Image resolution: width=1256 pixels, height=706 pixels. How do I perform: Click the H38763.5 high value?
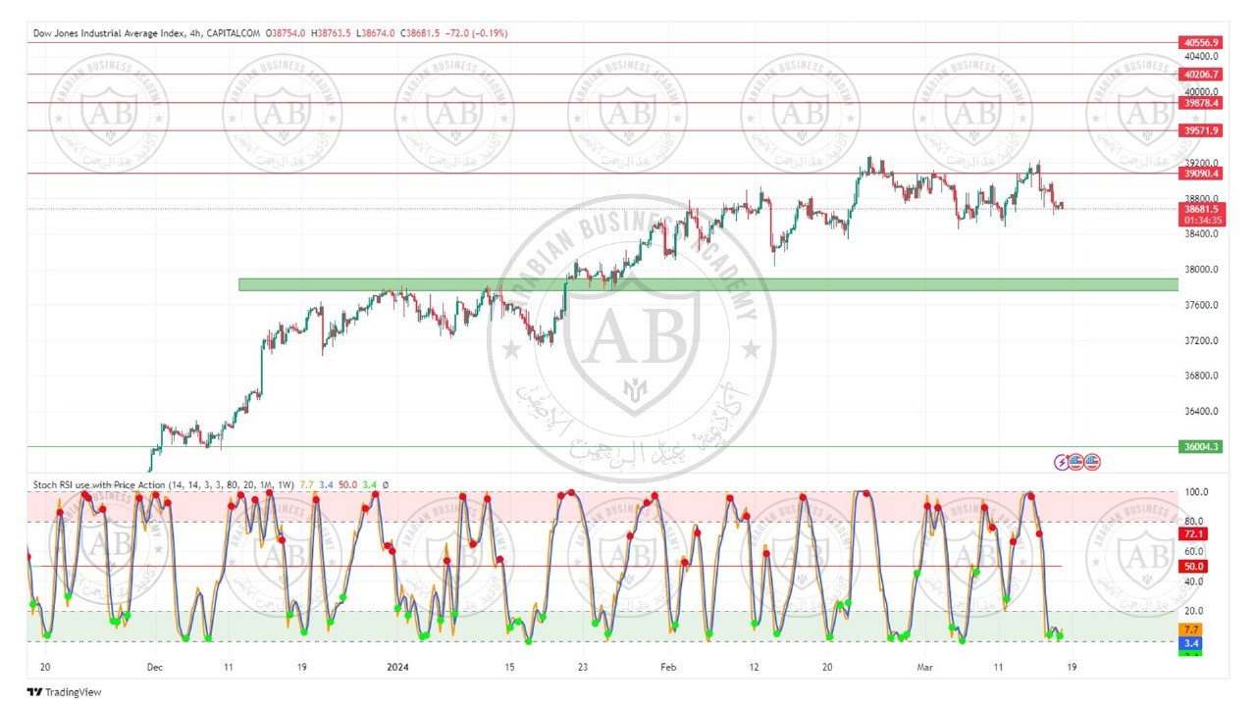point(332,32)
